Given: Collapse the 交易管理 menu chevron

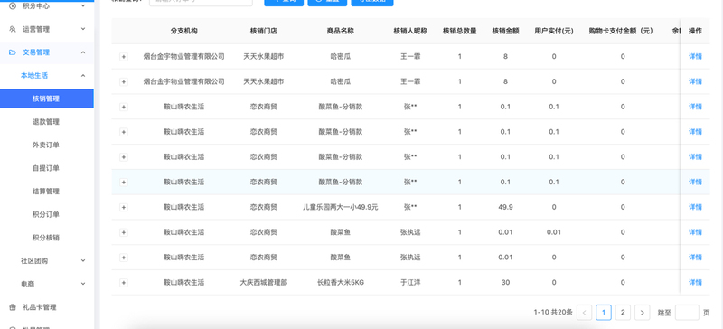Looking at the screenshot, I should click(x=83, y=52).
